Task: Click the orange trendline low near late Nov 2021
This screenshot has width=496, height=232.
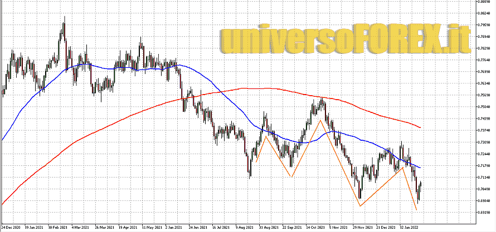Action: [x=360, y=206]
